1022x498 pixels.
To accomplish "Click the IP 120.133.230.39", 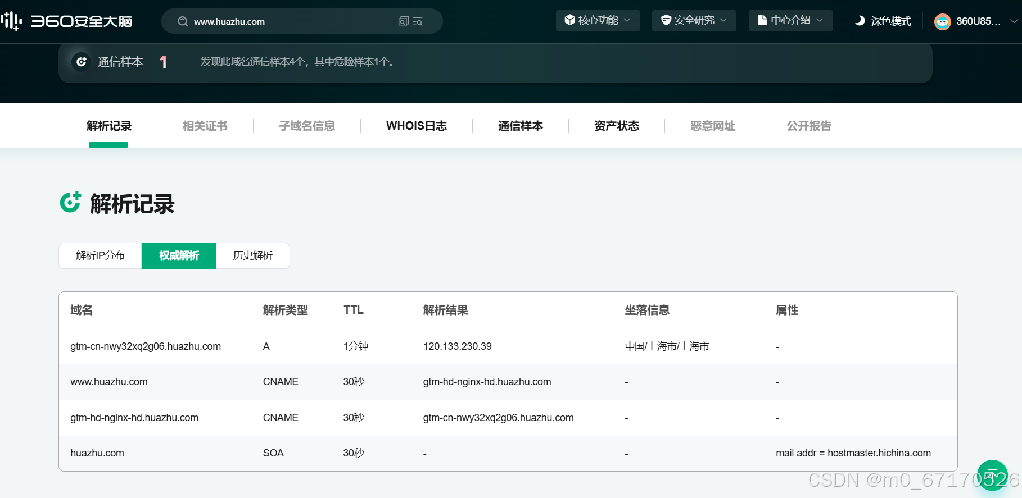I will coord(458,346).
